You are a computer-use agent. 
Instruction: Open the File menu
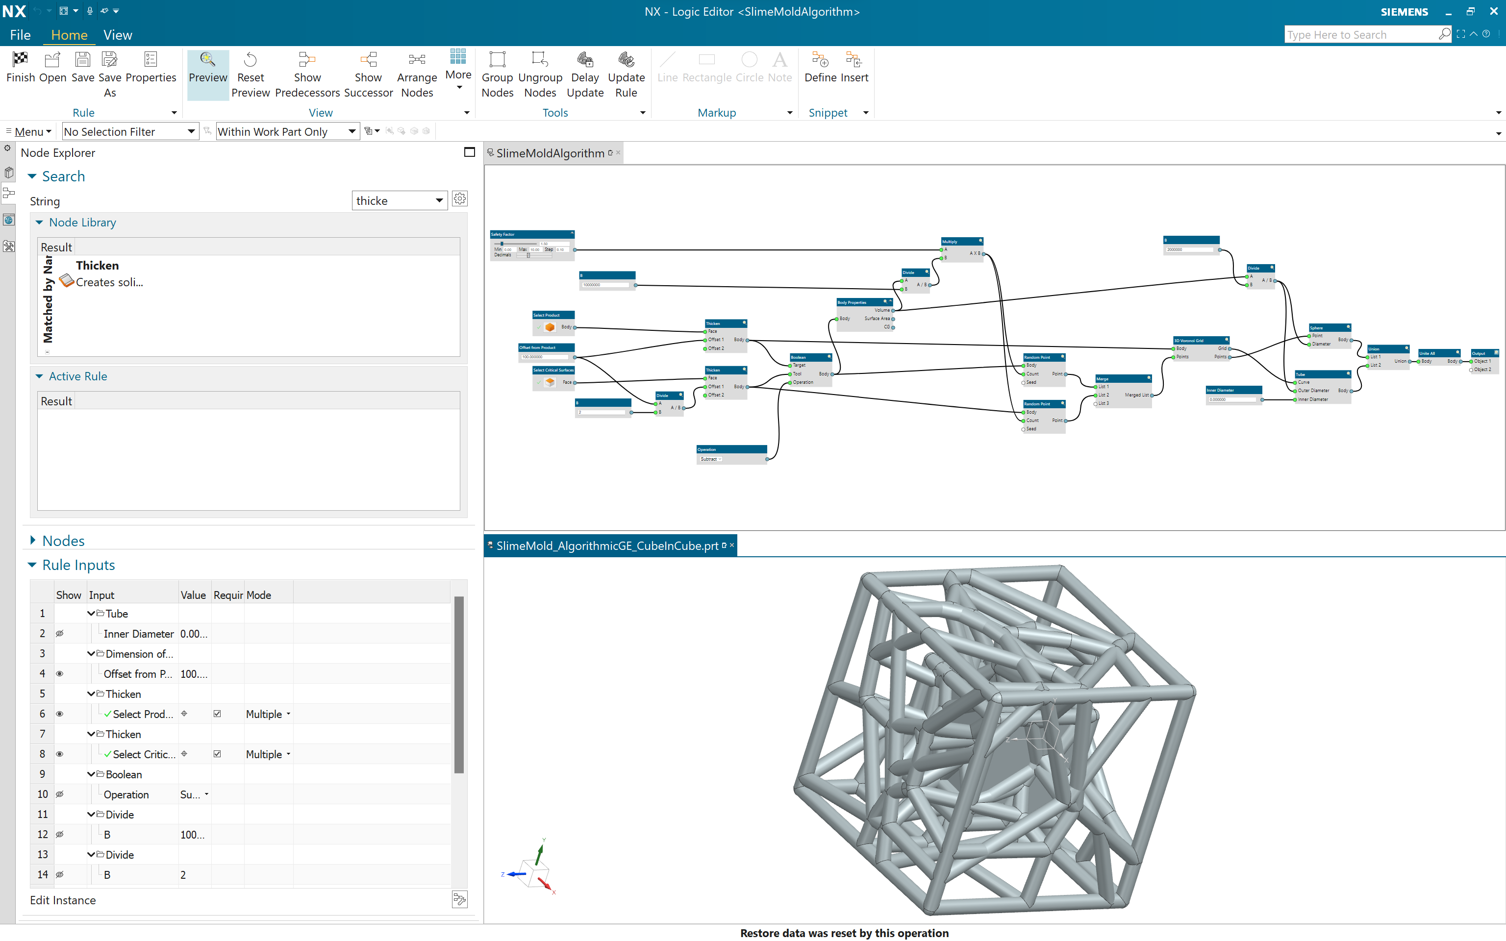coord(20,35)
